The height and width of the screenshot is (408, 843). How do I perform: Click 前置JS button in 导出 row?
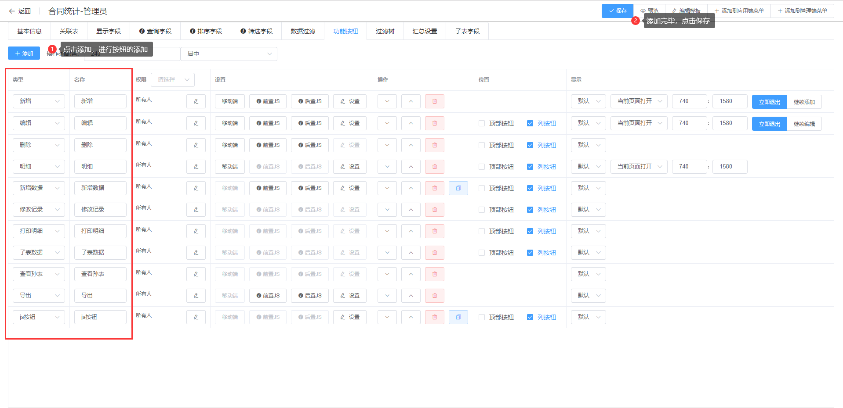click(268, 296)
